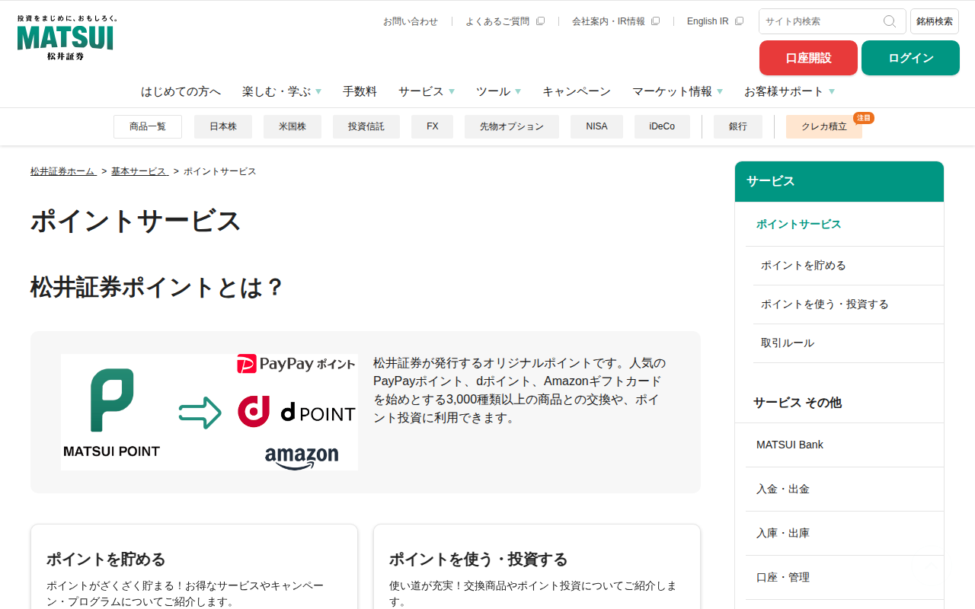
Task: Click the サイト内検索 input field
Action: [x=821, y=21]
